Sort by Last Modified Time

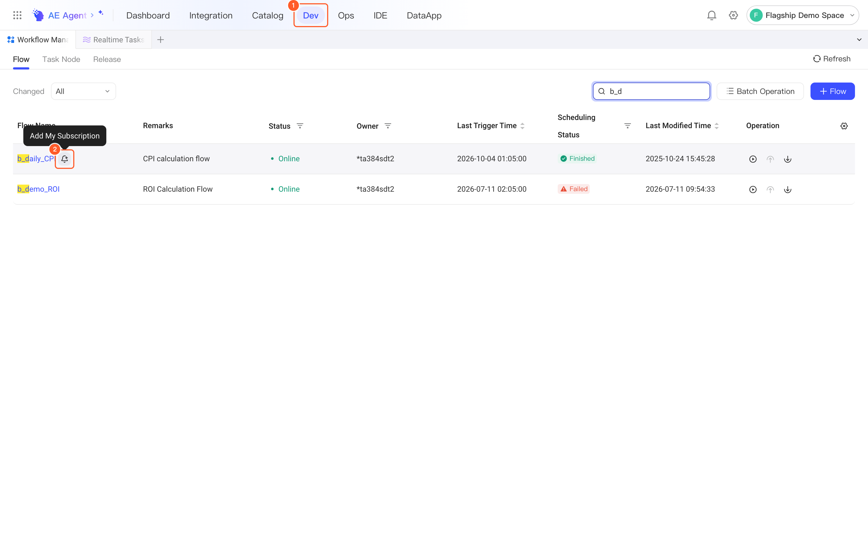pyautogui.click(x=716, y=126)
